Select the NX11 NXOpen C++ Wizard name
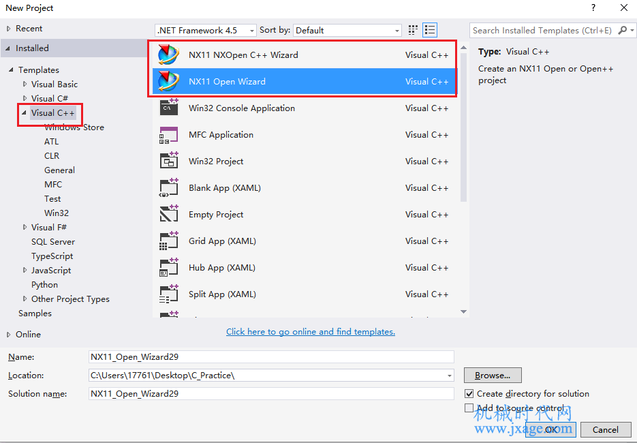This screenshot has height=443, width=637. coord(243,55)
